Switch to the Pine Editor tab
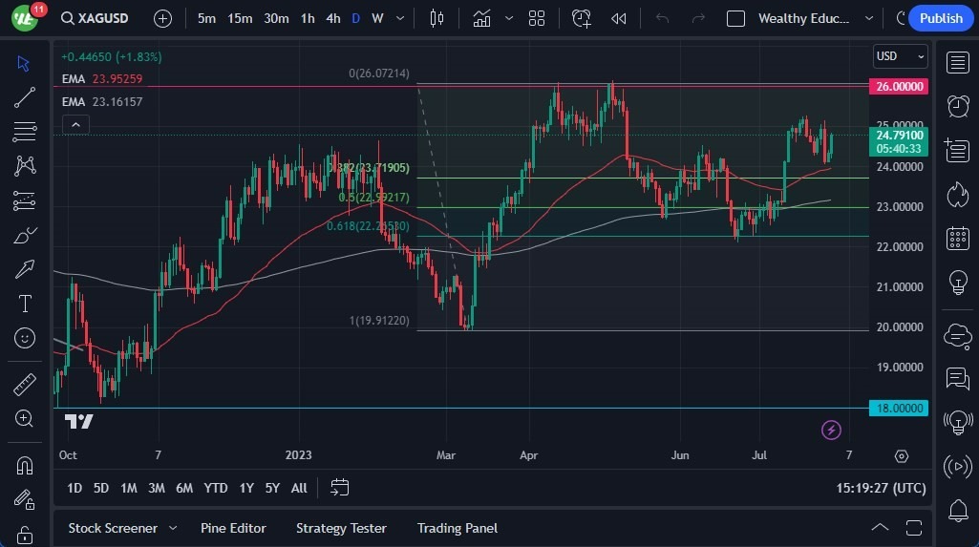Viewport: 979px width, 547px height. click(x=233, y=528)
